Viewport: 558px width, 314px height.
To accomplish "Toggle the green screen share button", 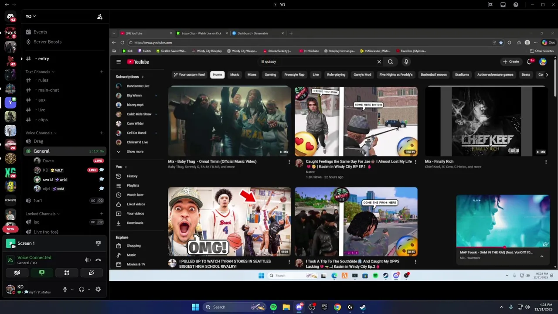I will [42, 273].
